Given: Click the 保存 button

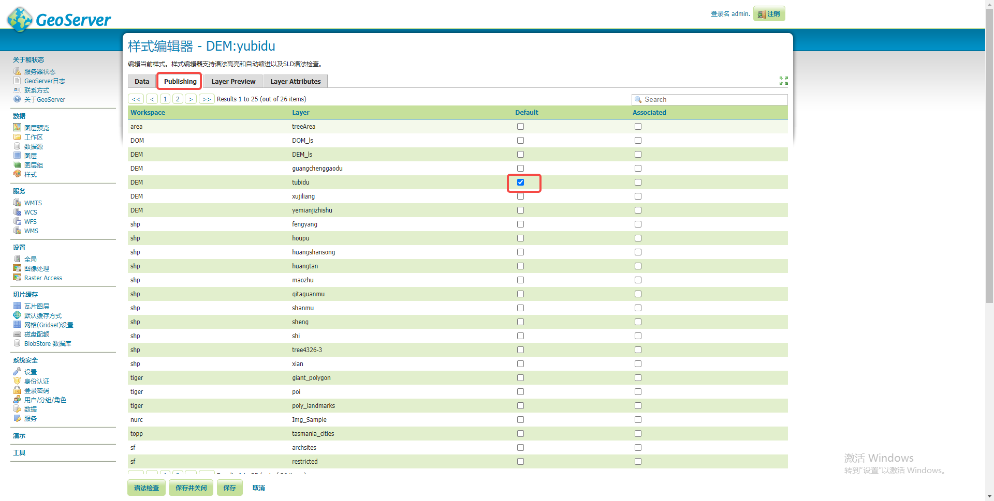Looking at the screenshot, I should [x=229, y=488].
